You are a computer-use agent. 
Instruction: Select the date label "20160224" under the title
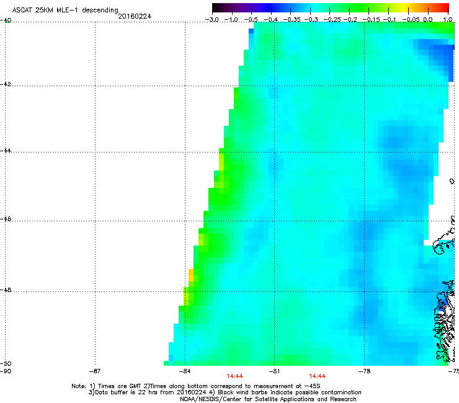(135, 16)
